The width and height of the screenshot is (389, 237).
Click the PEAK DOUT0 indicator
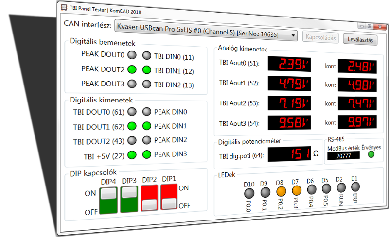point(132,56)
